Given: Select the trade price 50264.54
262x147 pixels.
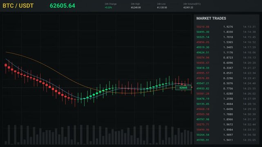Looking at the screenshot, I should point(203,135).
